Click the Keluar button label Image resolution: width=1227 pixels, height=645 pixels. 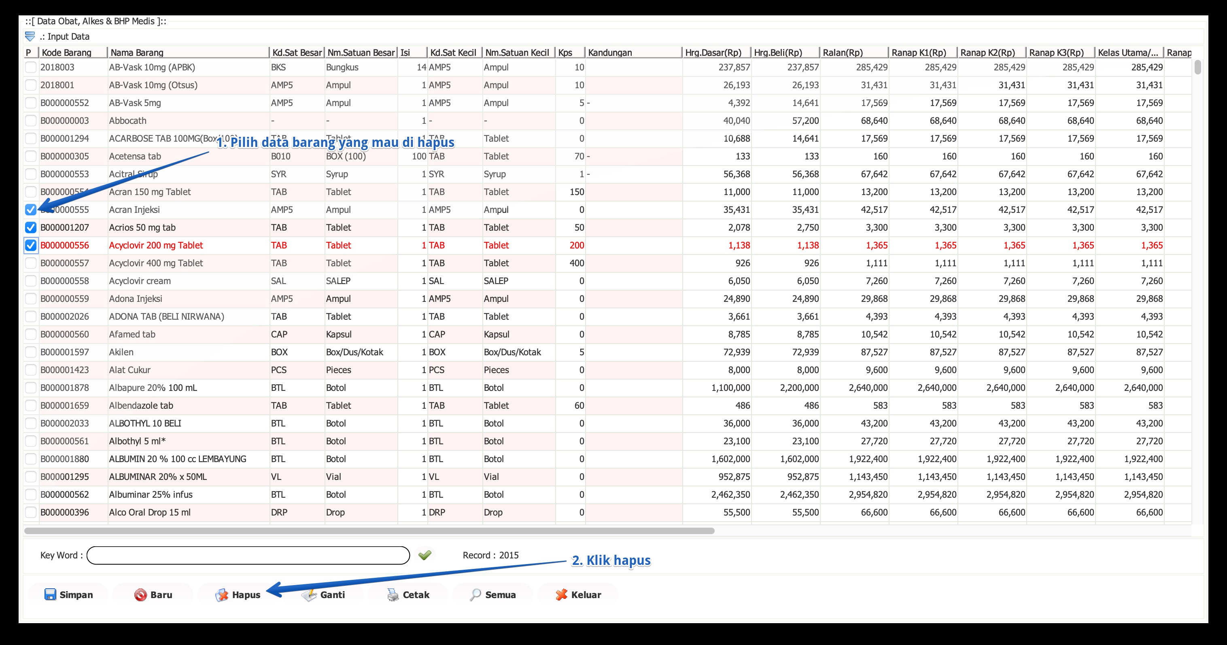click(x=586, y=594)
